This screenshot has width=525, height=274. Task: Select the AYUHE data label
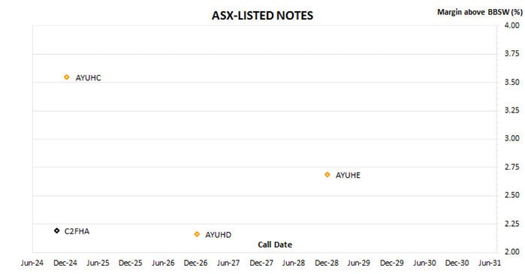click(348, 176)
